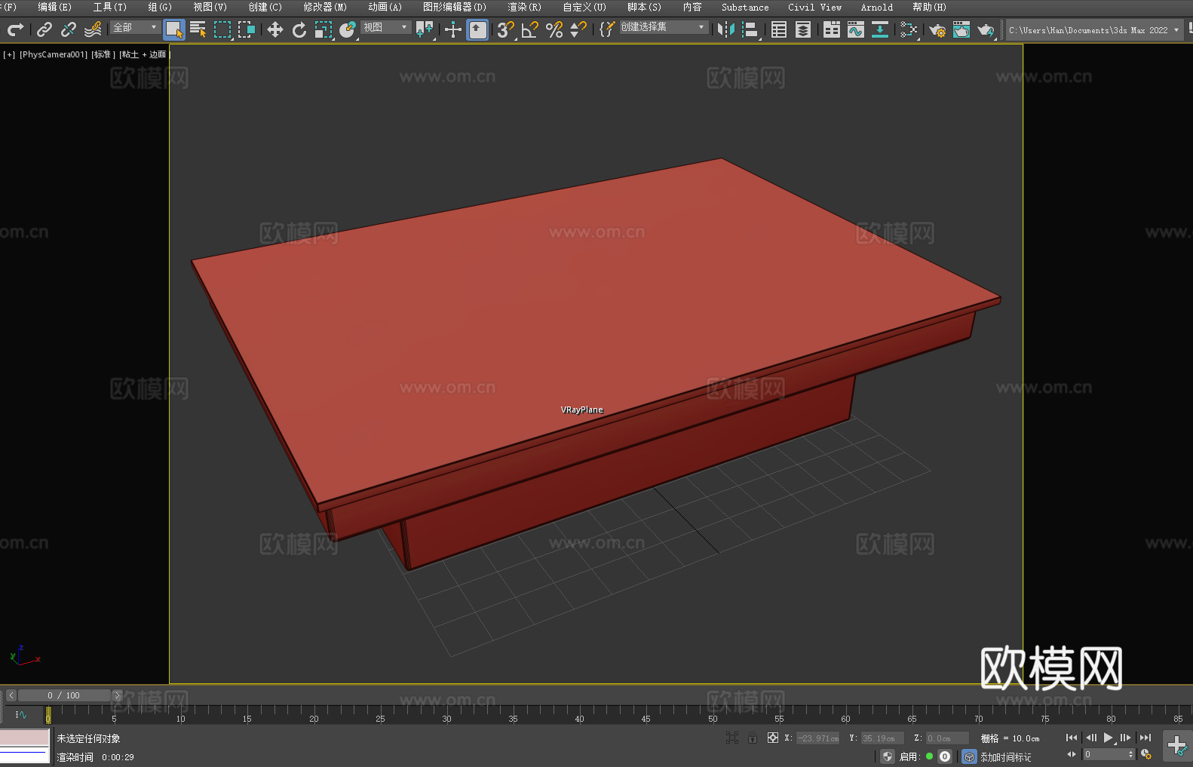1193x767 pixels.
Task: Toggle the Ribbon display icon
Action: (x=832, y=29)
